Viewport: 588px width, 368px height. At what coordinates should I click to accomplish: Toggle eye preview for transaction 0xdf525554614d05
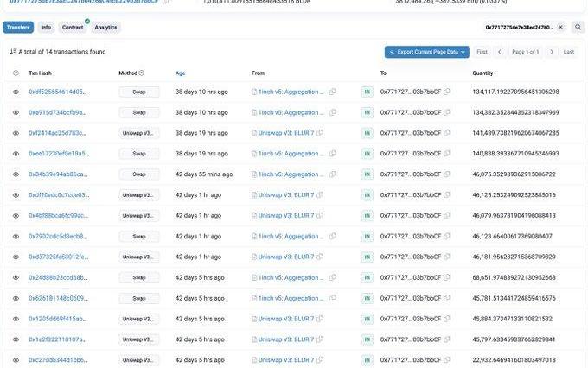(x=16, y=92)
